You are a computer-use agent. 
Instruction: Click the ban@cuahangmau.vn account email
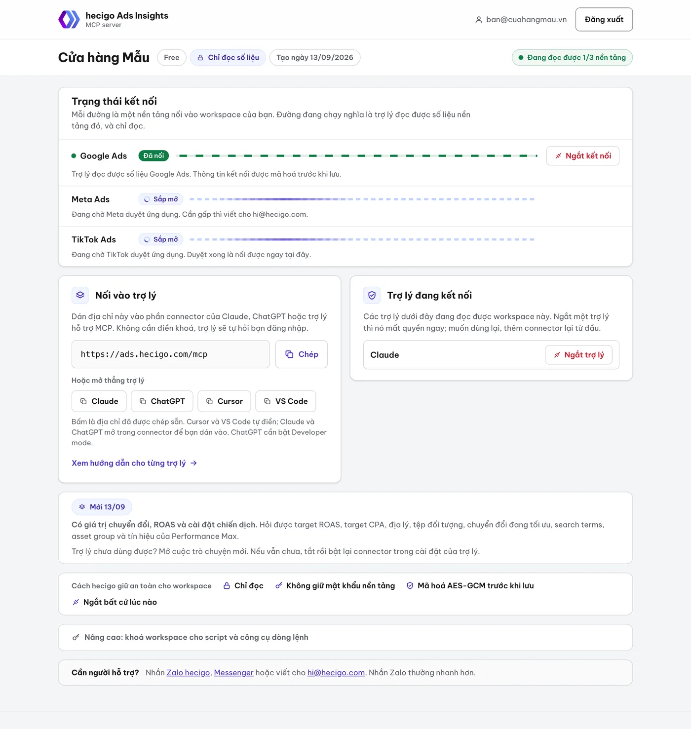point(526,20)
